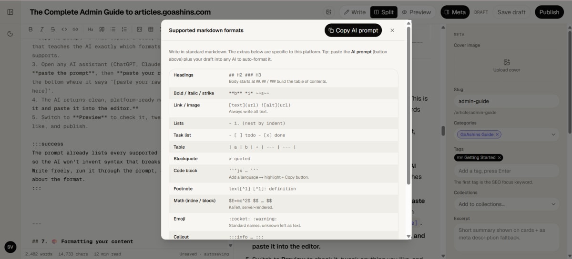The height and width of the screenshot is (259, 572).
Task: Click the Lists row label
Action: coord(179,123)
